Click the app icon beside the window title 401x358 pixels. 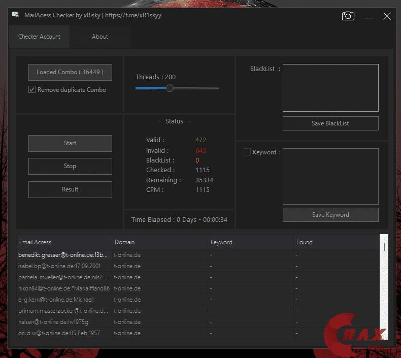[15, 15]
